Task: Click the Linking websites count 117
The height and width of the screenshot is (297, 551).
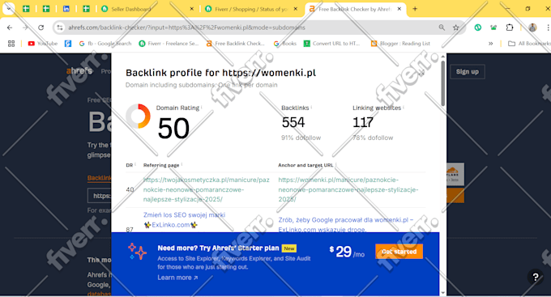Action: [363, 122]
